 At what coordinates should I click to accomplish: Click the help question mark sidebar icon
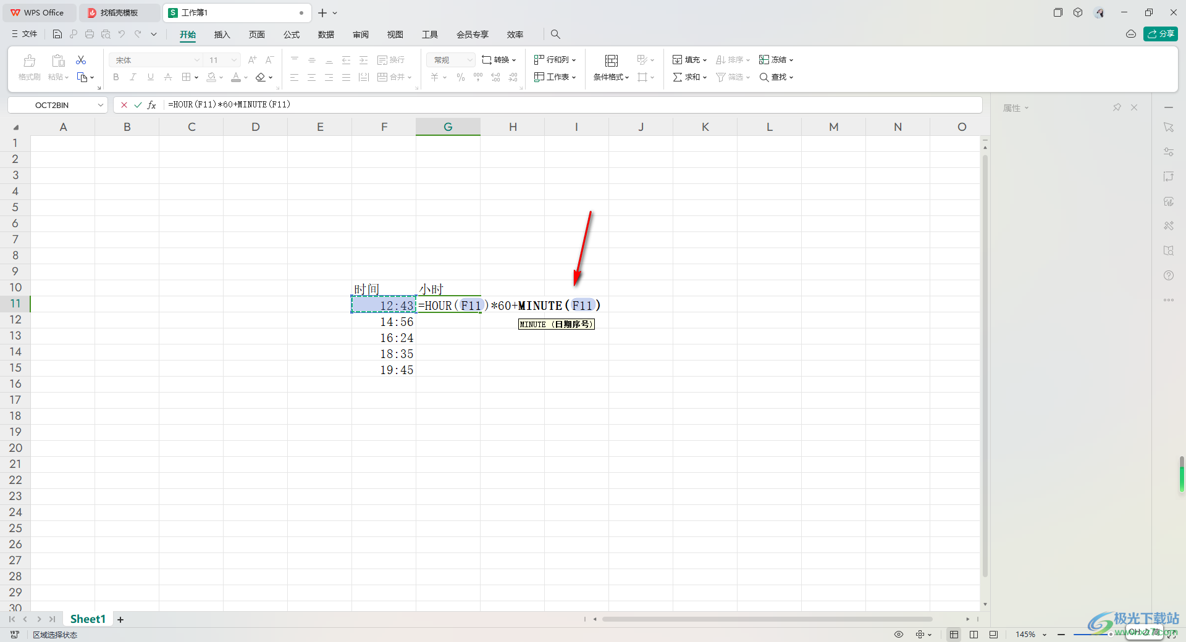click(1169, 275)
